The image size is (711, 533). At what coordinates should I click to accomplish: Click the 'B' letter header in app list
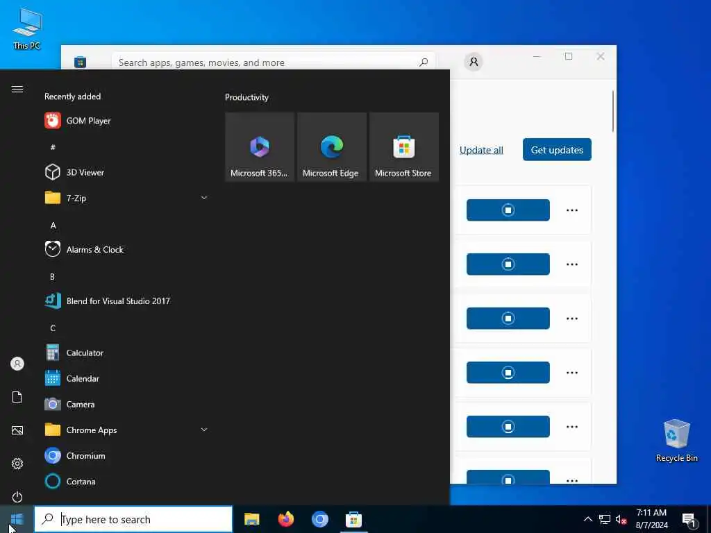click(x=52, y=276)
